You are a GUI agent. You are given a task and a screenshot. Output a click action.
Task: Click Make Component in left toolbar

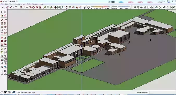pos(5,12)
